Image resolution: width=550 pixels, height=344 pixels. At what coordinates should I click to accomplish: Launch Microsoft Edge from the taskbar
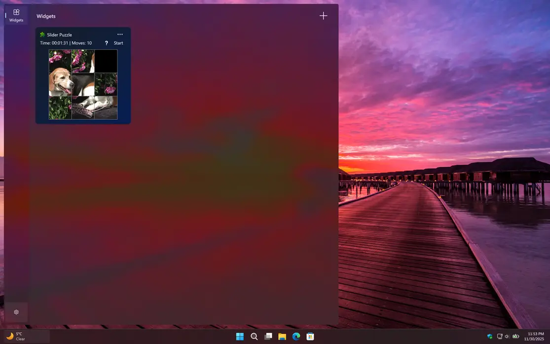tap(296, 336)
